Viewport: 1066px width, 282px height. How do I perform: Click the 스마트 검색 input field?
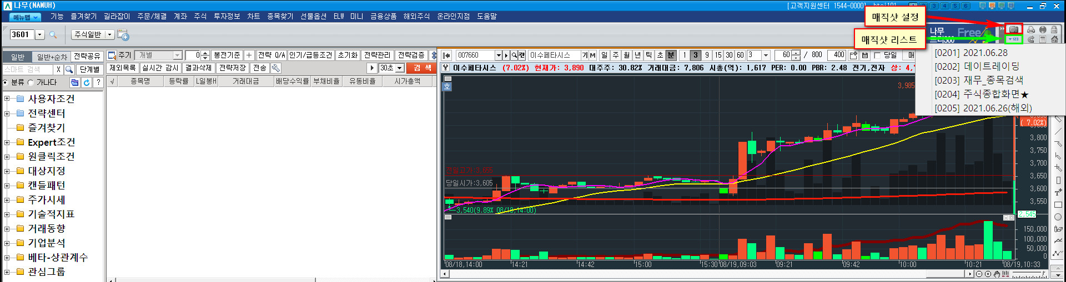tap(28, 69)
